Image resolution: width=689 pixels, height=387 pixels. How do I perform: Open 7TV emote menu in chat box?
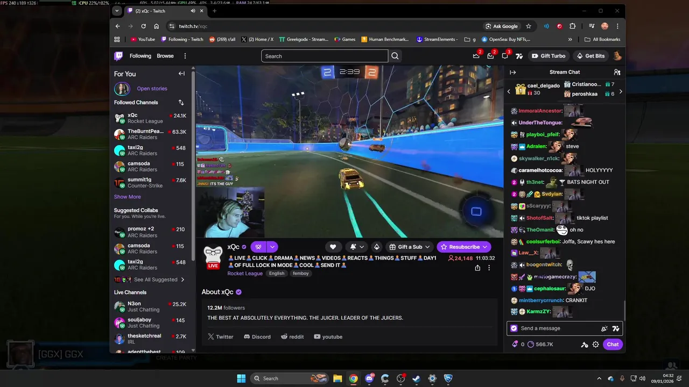point(616,328)
